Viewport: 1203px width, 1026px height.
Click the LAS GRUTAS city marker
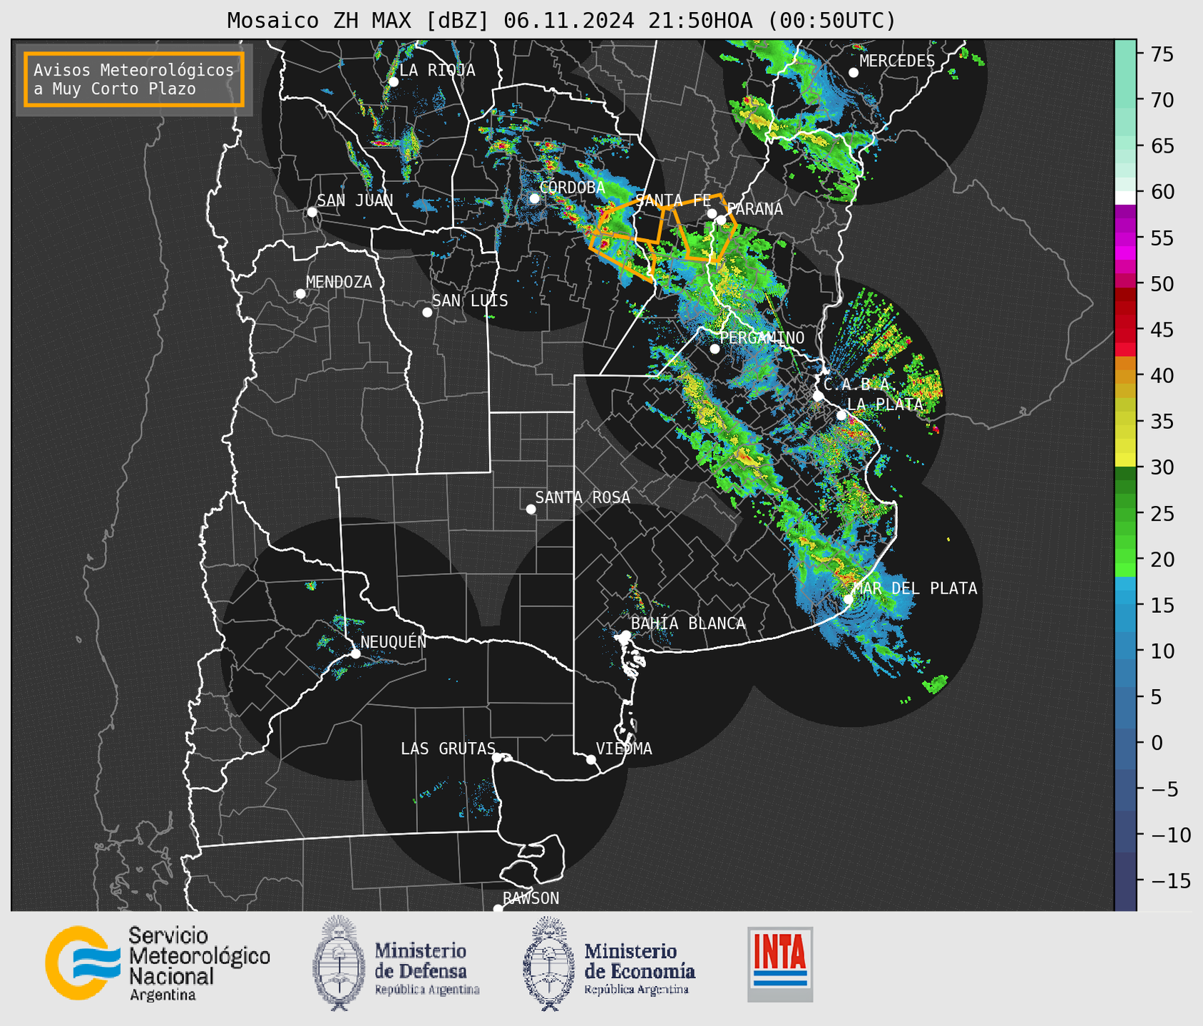(497, 758)
